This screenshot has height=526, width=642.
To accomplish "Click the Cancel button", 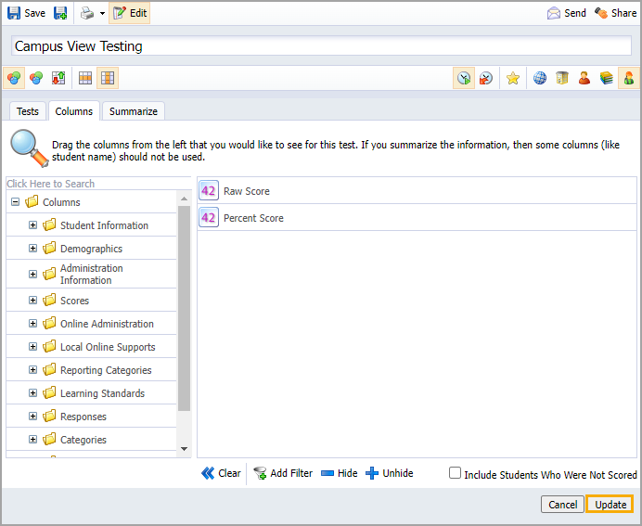I will [x=562, y=505].
